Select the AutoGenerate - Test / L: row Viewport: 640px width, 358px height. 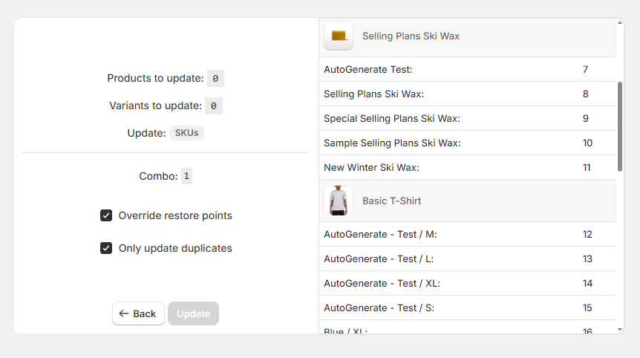click(468, 258)
